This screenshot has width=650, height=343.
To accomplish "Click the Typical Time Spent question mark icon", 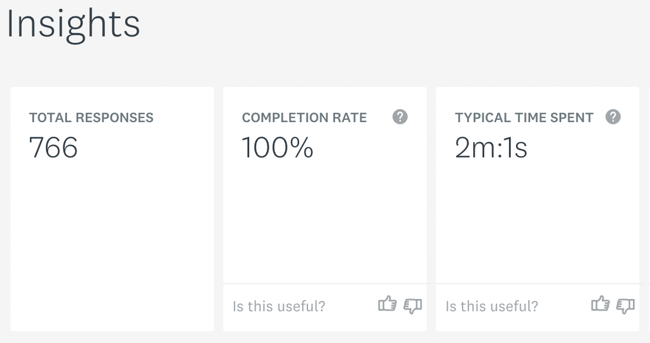I will click(613, 117).
